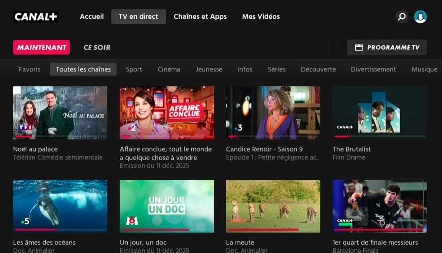The width and height of the screenshot is (442, 253).
Task: Open the Noël au palace thumbnail
Action: tap(60, 112)
